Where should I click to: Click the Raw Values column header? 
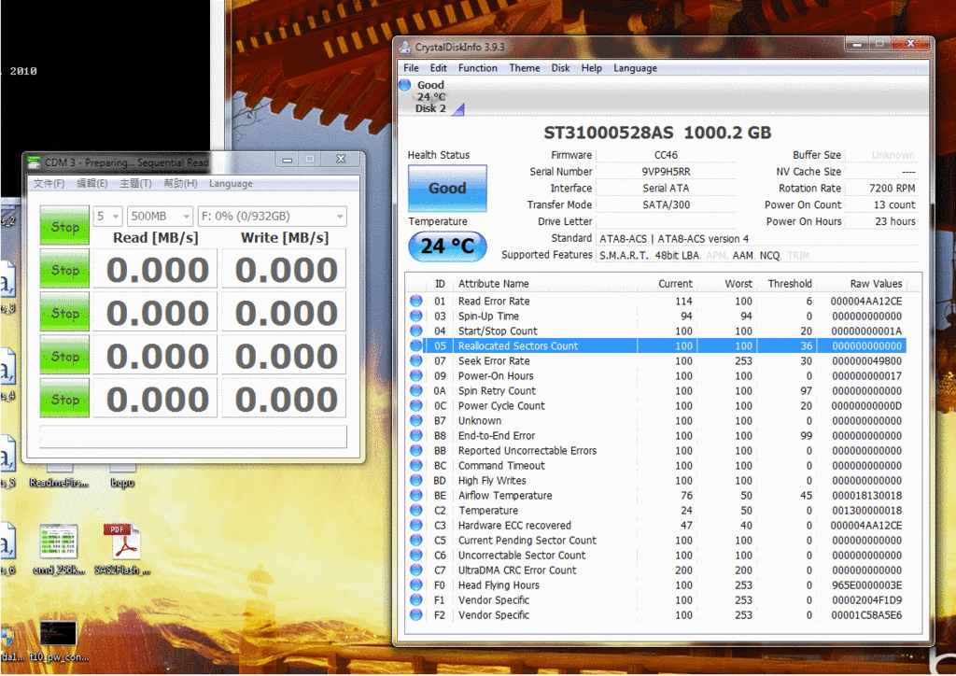pyautogui.click(x=875, y=284)
